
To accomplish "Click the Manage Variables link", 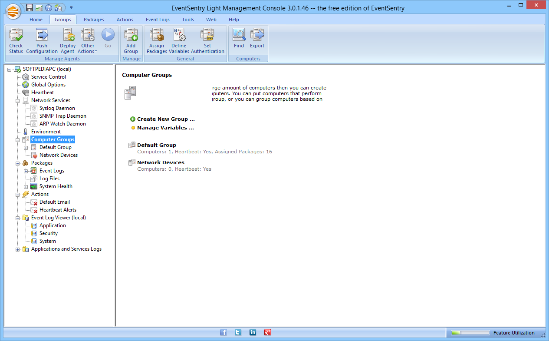I will coord(165,128).
